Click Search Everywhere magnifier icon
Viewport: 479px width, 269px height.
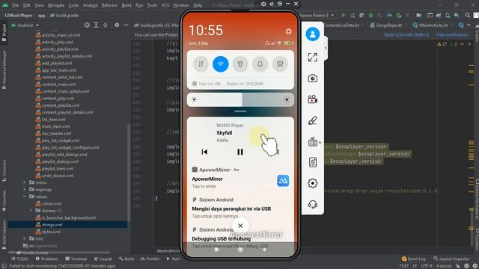click(x=467, y=15)
